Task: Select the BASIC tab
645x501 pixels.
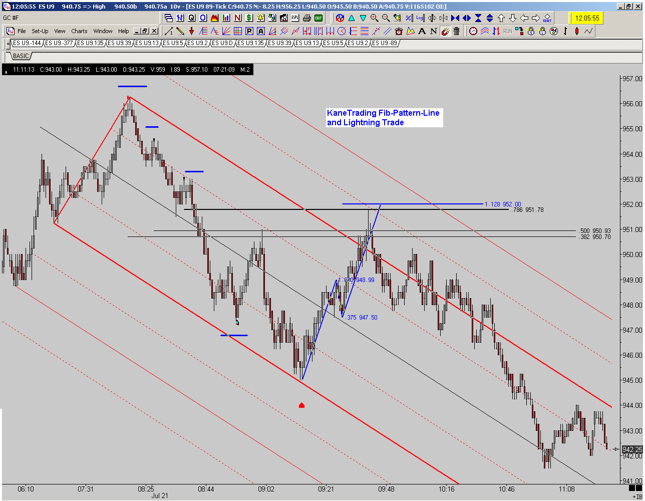Action: [21, 56]
